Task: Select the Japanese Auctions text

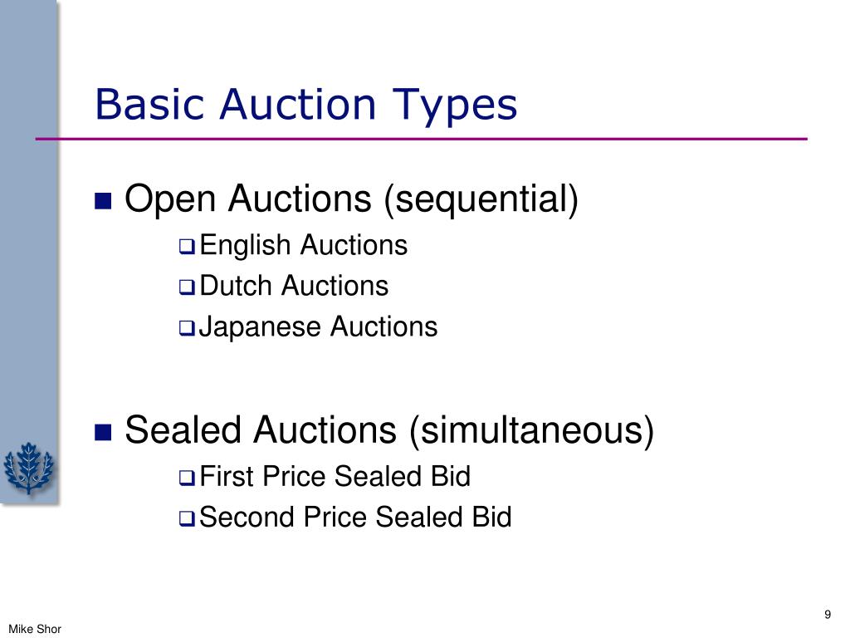Action: pyautogui.click(x=318, y=327)
